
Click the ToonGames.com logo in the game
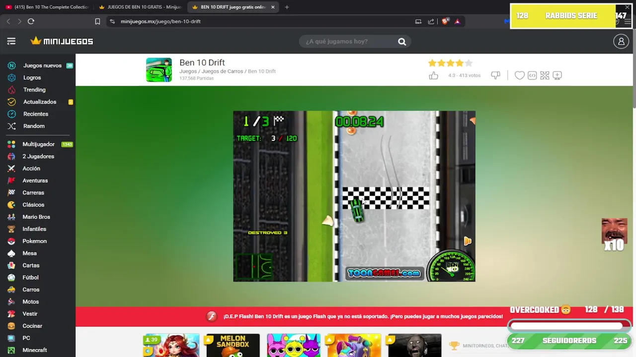tap(384, 273)
